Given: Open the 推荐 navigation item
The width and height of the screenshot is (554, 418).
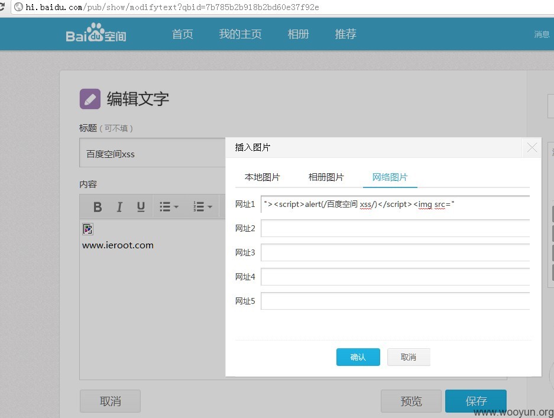Looking at the screenshot, I should 345,34.
